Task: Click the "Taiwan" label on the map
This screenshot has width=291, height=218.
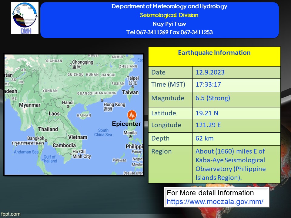Action: coord(130,92)
